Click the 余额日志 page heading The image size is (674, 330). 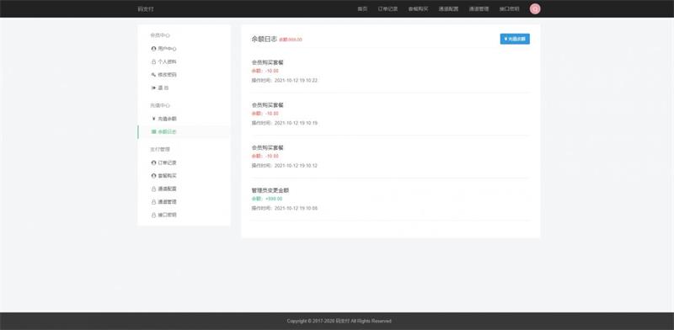(x=264, y=39)
